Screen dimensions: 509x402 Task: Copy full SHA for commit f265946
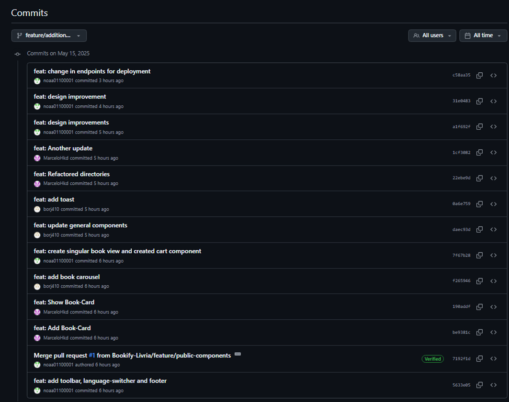pyautogui.click(x=479, y=281)
